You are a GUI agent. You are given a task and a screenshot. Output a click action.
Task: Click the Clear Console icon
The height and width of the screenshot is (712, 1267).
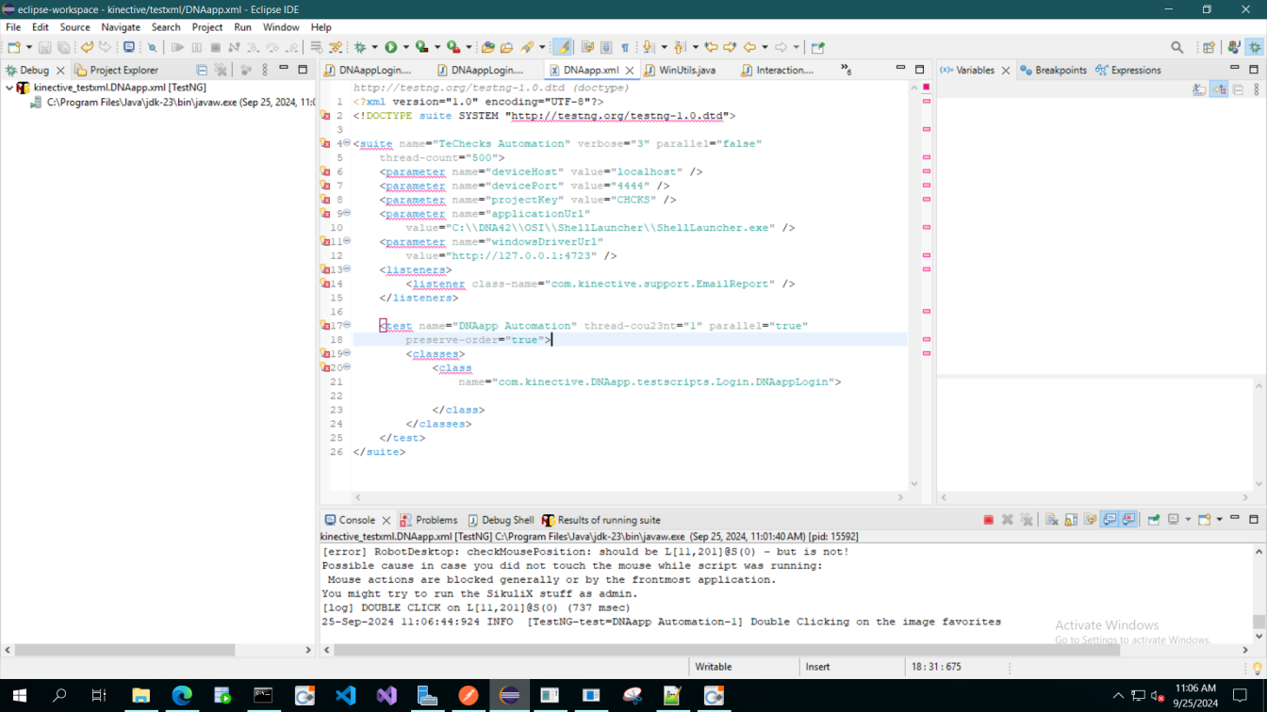coord(1051,520)
